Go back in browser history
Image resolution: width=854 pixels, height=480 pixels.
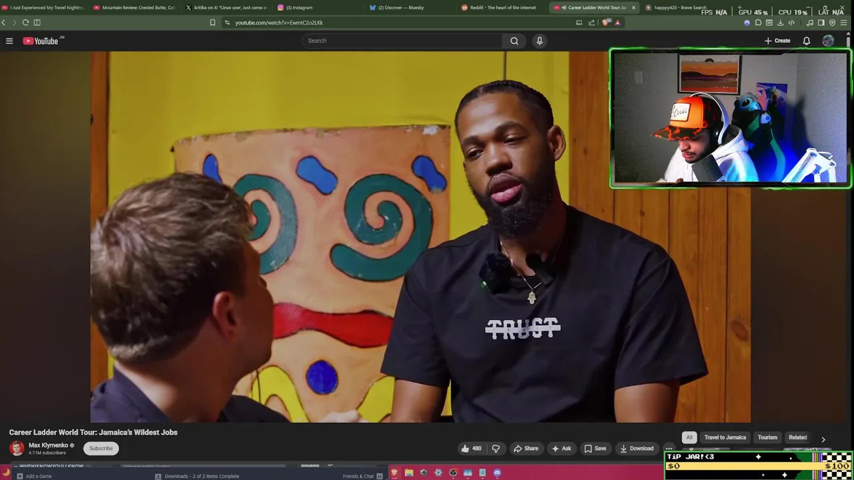pos(4,23)
